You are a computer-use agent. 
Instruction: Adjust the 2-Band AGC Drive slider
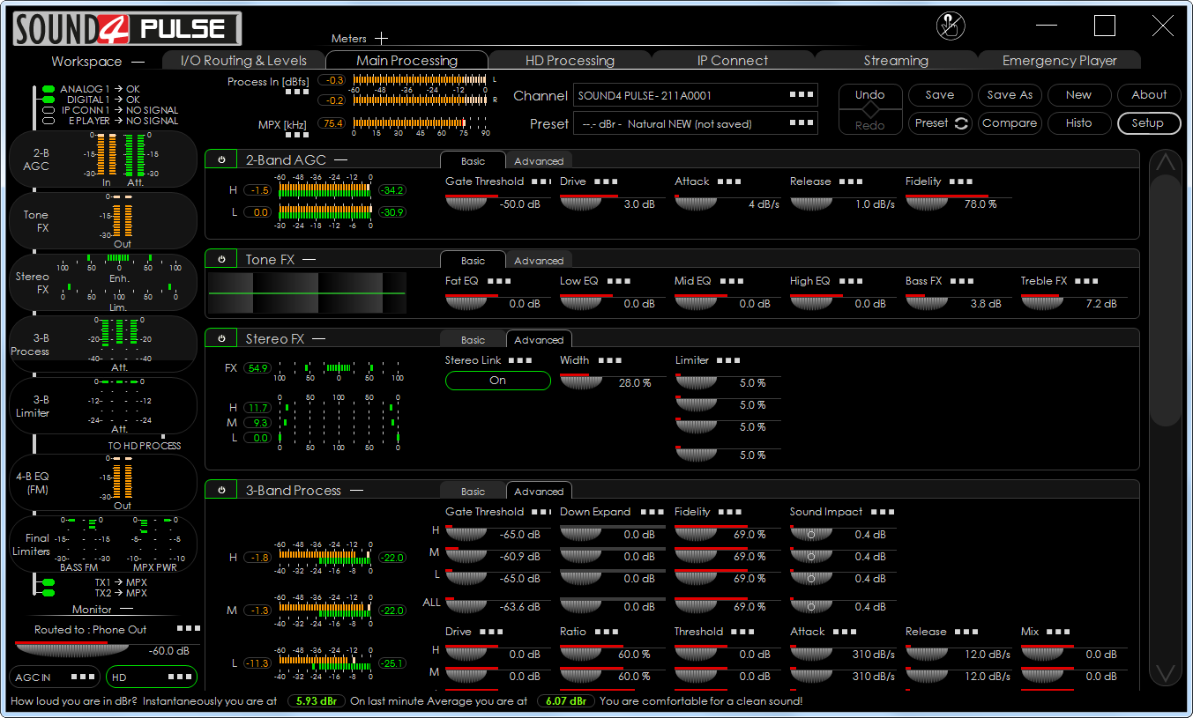(581, 204)
